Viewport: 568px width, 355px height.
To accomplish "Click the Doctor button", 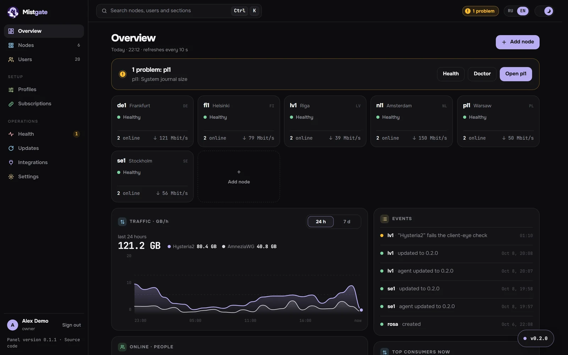I will [x=482, y=74].
